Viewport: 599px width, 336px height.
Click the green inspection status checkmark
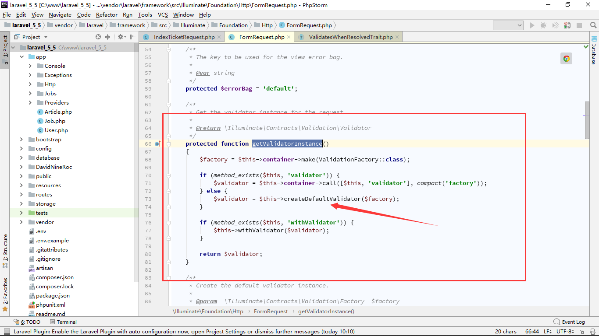click(x=586, y=46)
